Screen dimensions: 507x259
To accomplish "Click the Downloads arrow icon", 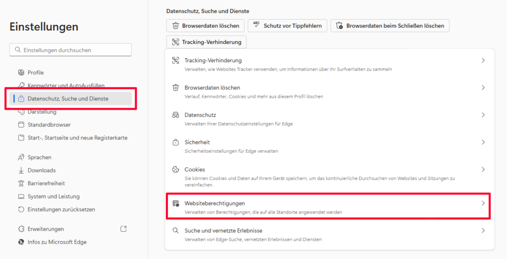I will click(x=21, y=171).
